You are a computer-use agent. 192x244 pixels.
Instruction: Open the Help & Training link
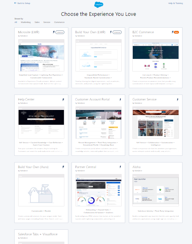[175, 3]
